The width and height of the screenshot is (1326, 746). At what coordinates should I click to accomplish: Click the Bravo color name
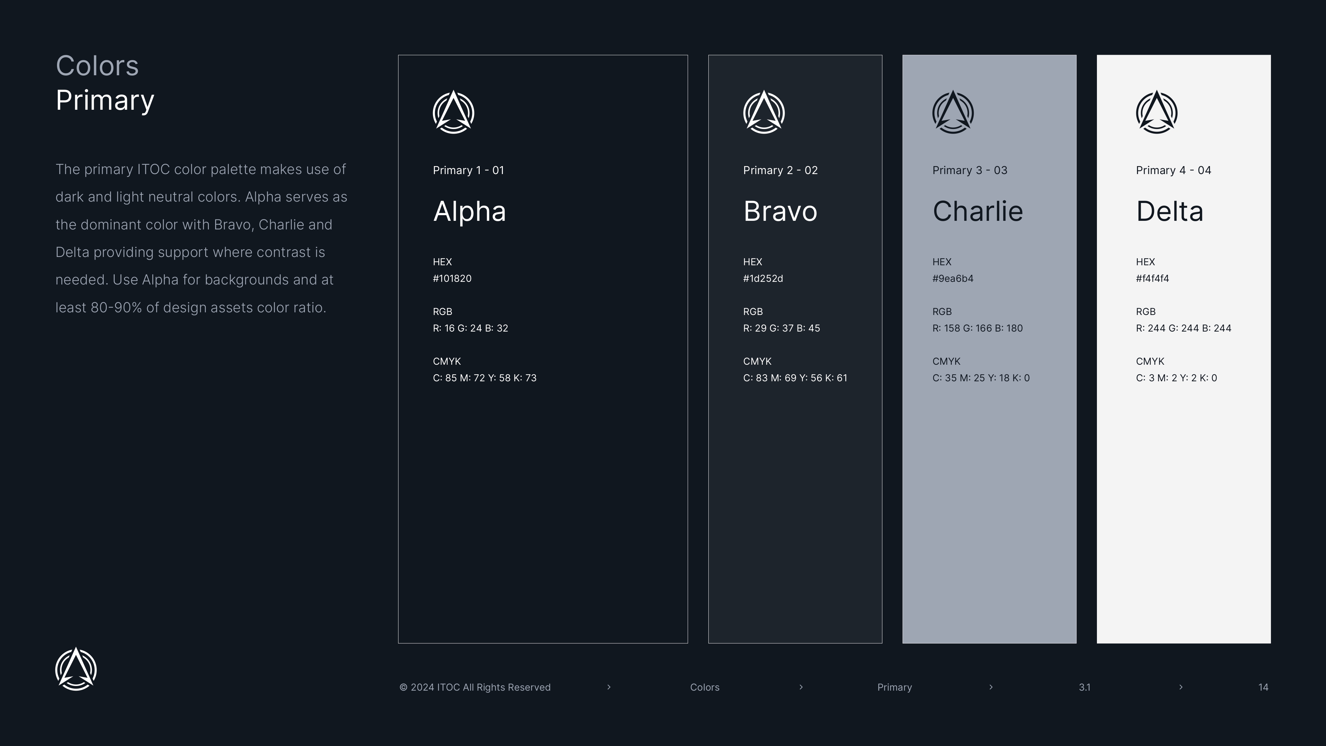click(780, 212)
